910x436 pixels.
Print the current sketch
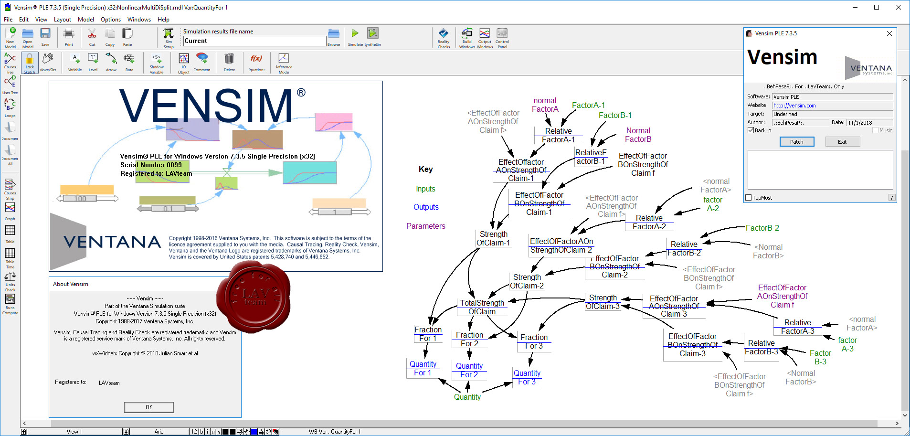[69, 37]
